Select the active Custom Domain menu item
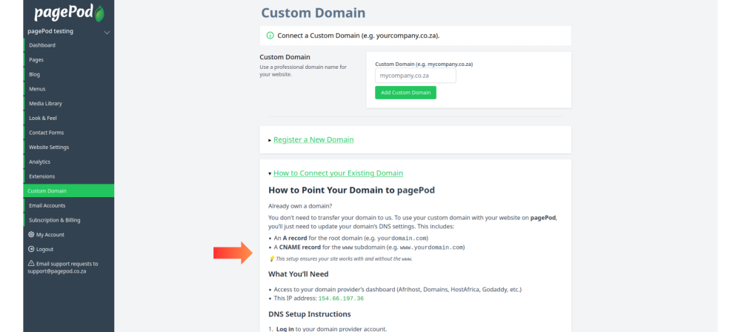The width and height of the screenshot is (741, 332). coord(69,191)
